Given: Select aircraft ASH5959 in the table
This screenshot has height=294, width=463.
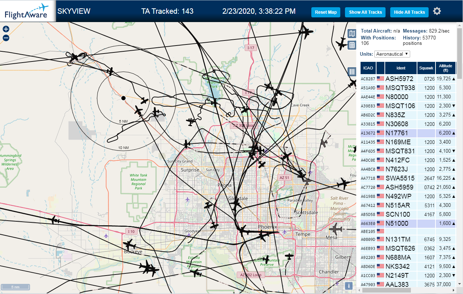Looking at the screenshot, I should pos(408,187).
